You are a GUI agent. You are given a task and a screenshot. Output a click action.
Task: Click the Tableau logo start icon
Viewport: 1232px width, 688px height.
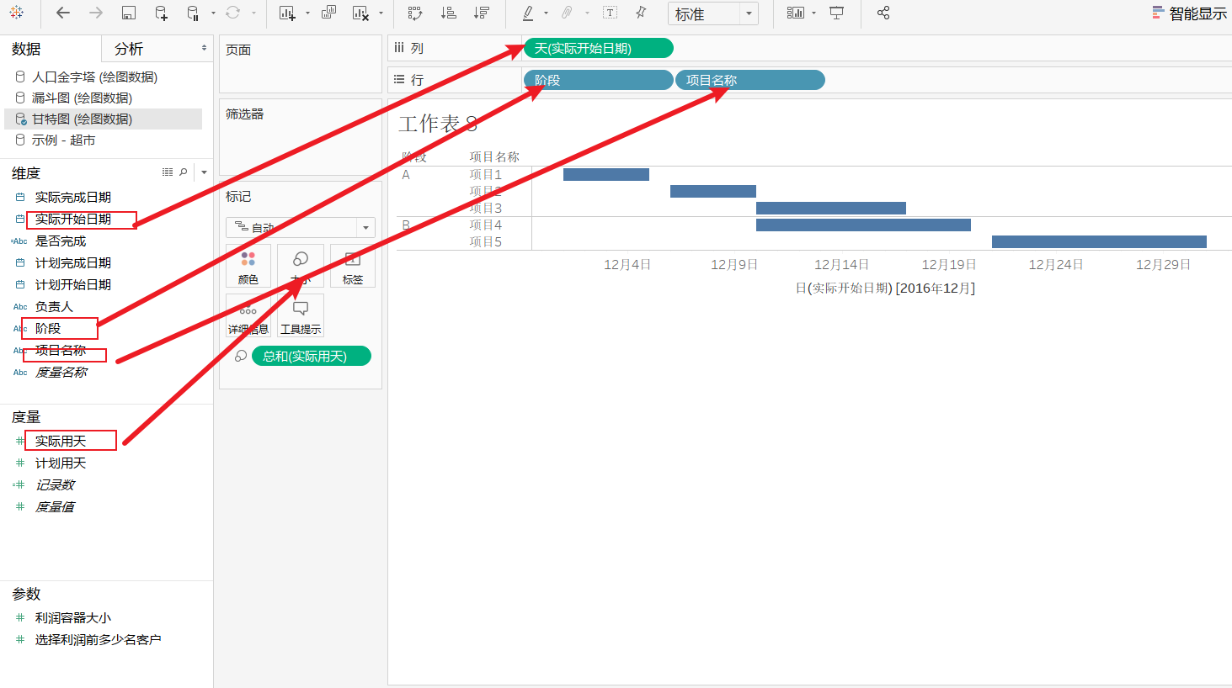[x=17, y=13]
